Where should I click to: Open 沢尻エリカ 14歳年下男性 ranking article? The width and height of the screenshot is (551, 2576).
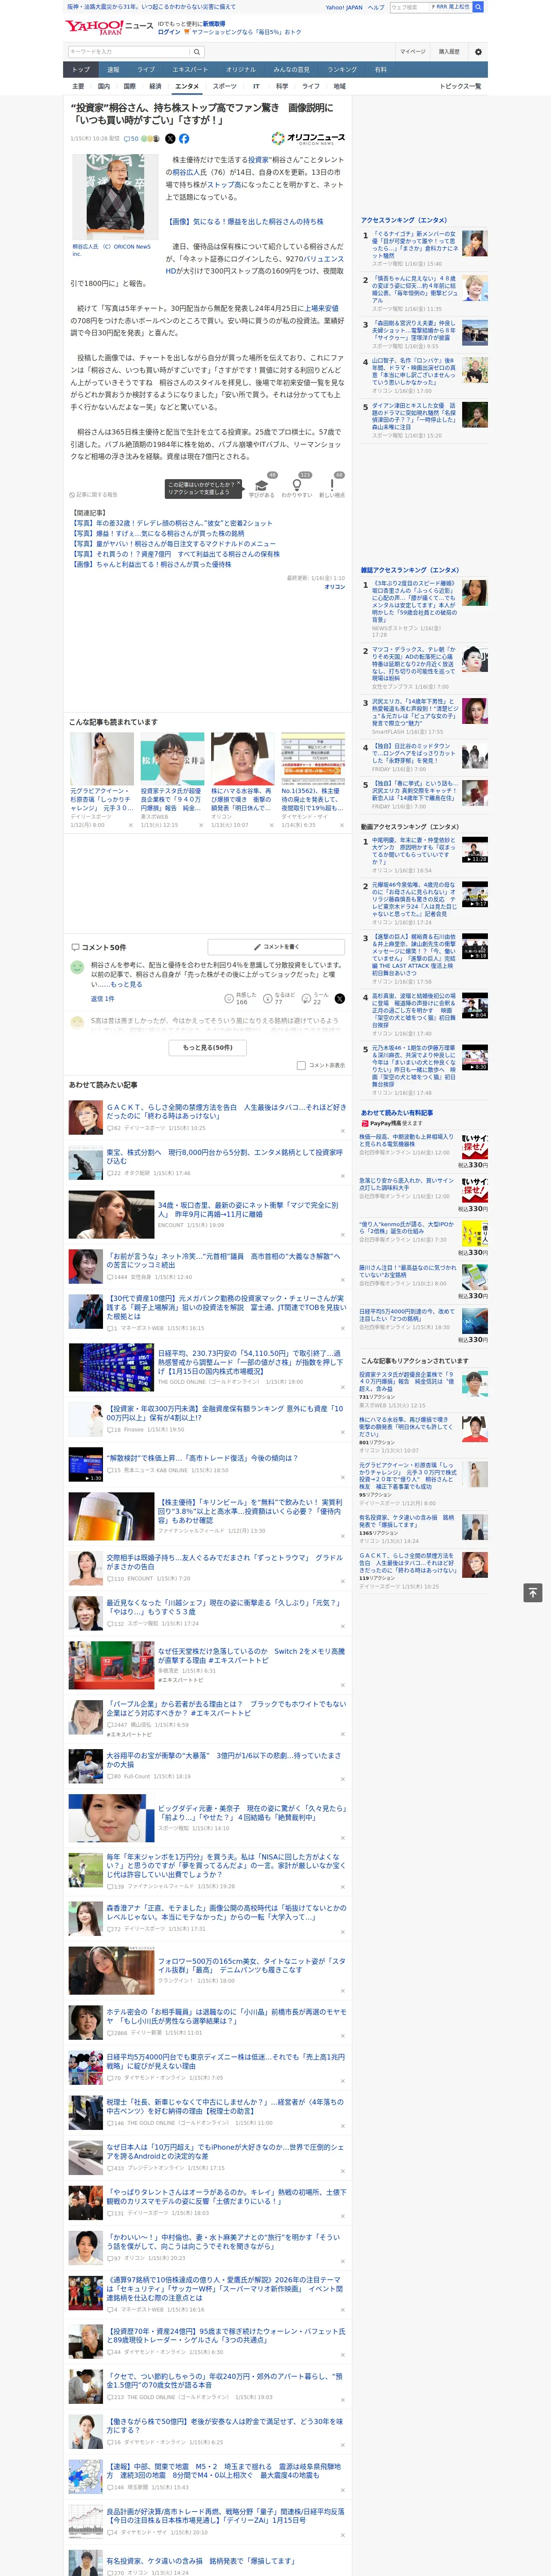(414, 712)
